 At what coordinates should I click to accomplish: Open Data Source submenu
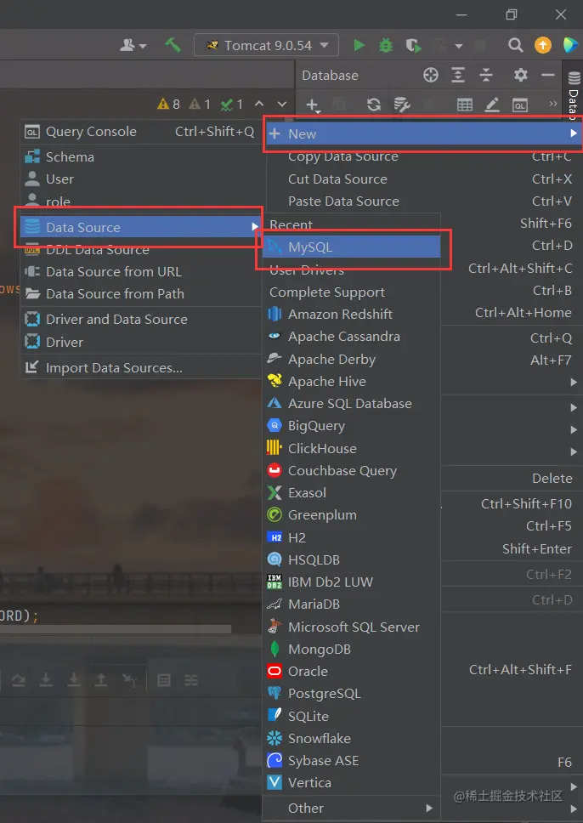click(x=139, y=227)
